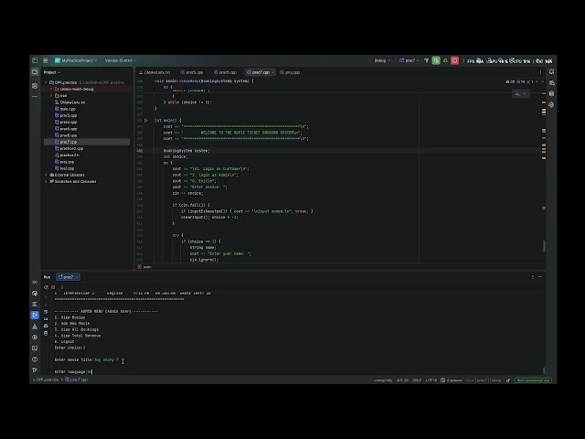Switch to the proj.cpp editor tab
The height and width of the screenshot is (439, 585).
point(290,72)
